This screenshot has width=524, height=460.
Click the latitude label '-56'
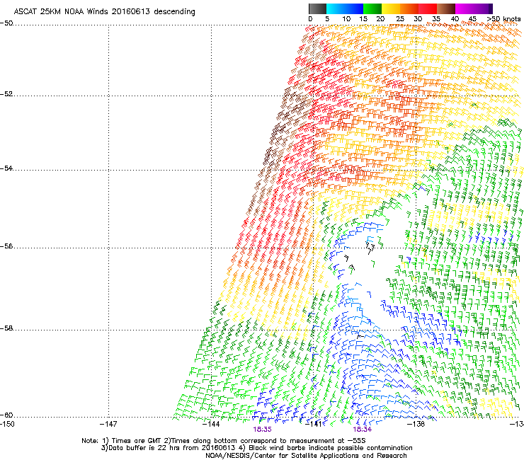(6, 246)
